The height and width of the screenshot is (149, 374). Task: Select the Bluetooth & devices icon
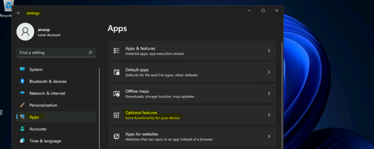22,81
